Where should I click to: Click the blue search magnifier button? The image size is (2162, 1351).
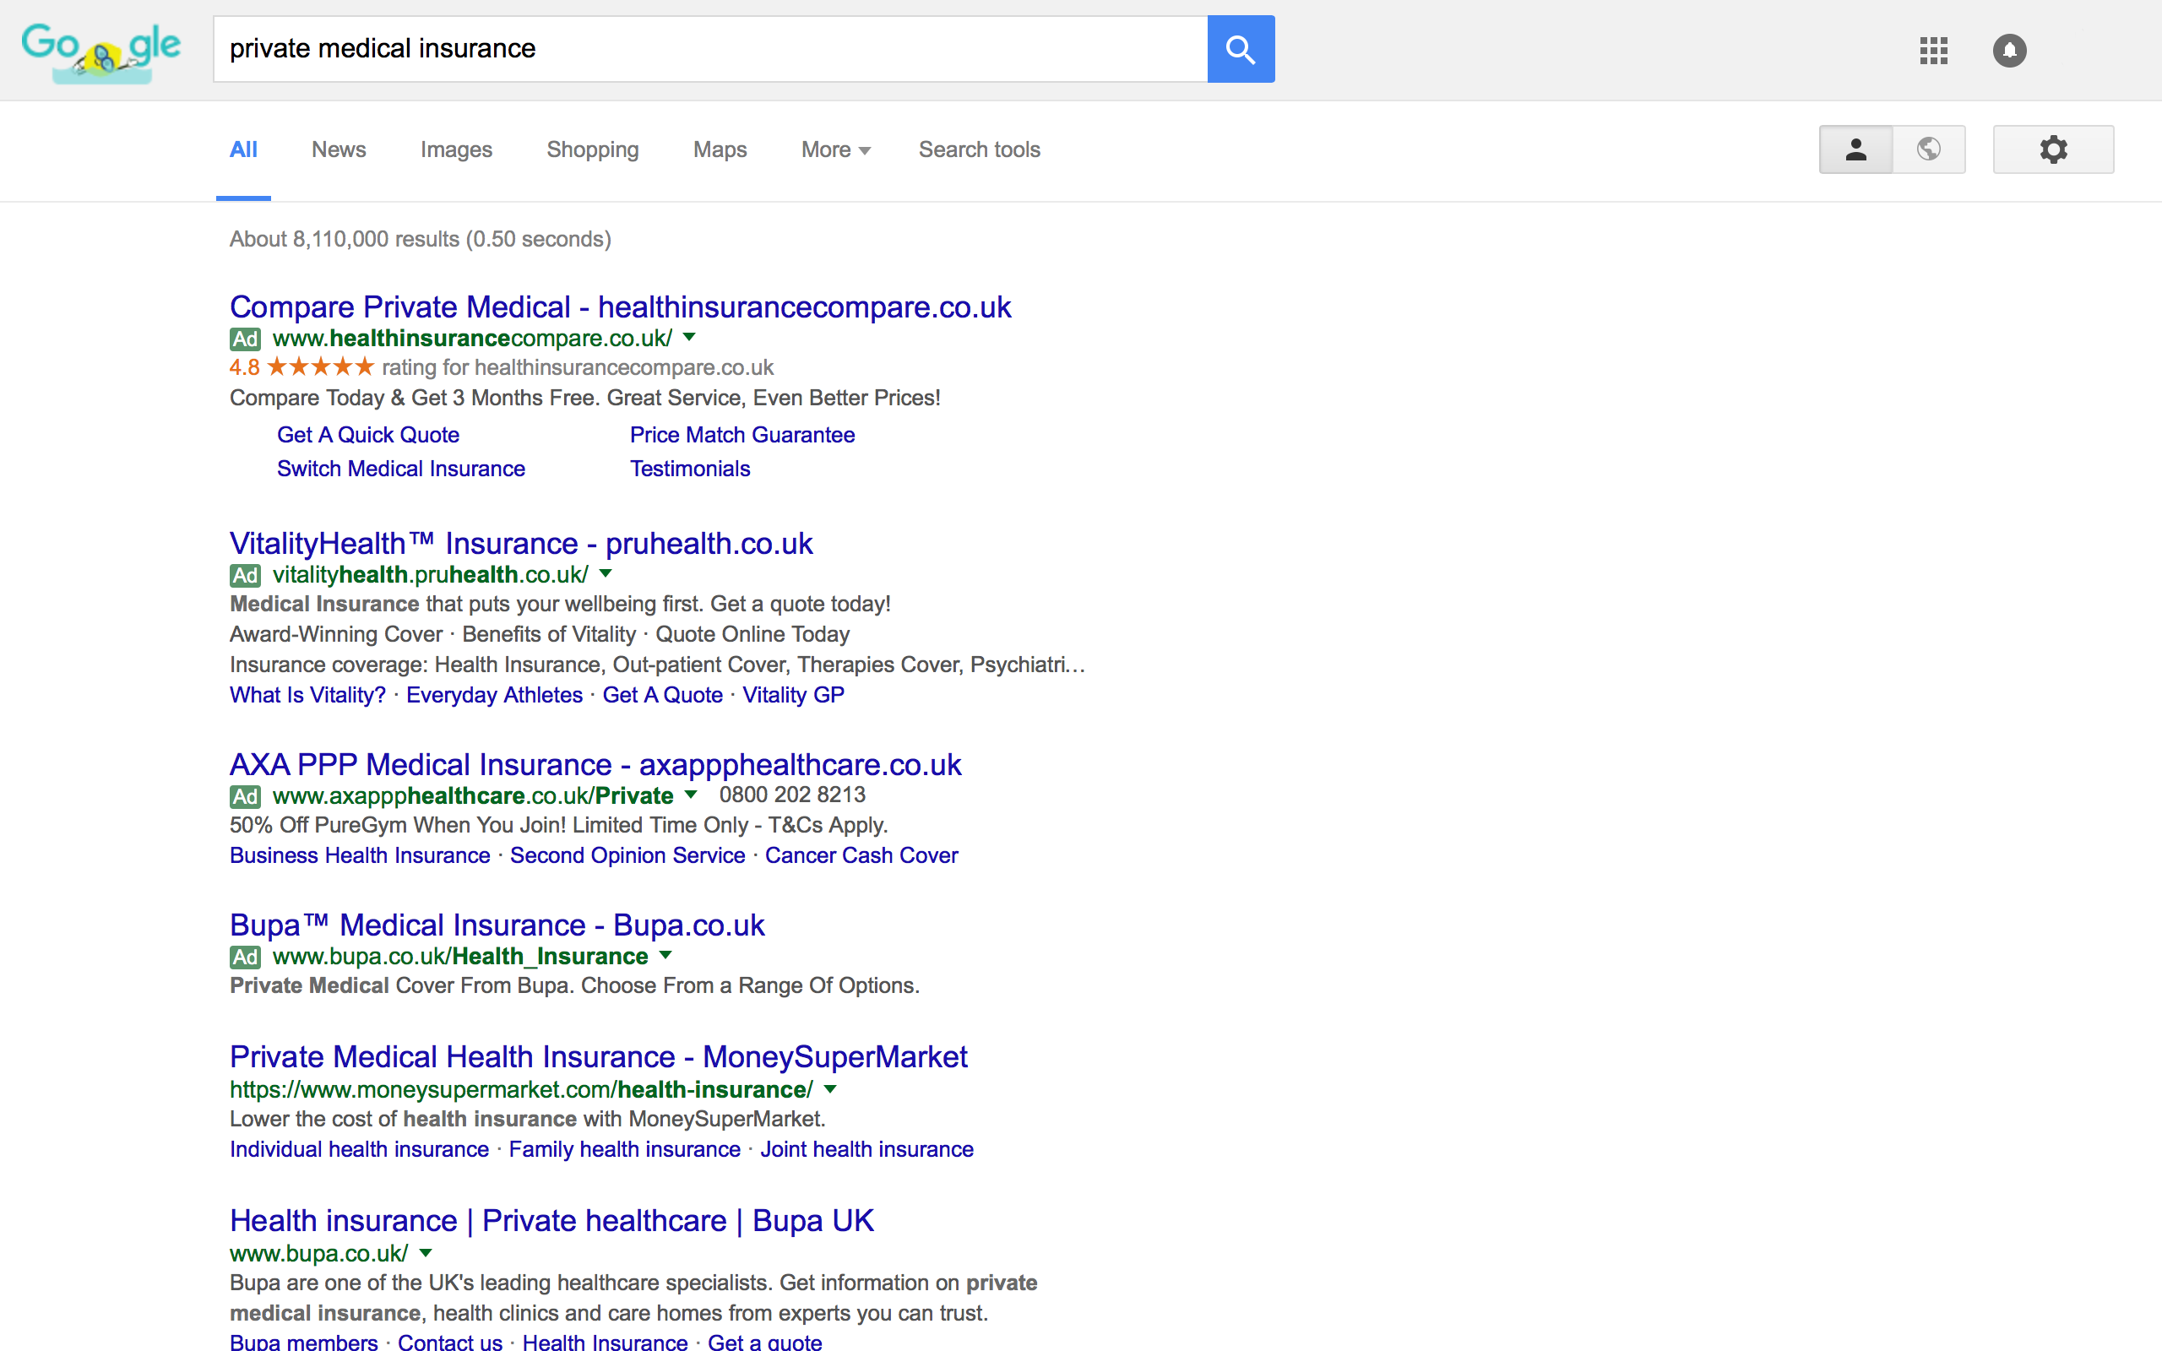pyautogui.click(x=1241, y=49)
